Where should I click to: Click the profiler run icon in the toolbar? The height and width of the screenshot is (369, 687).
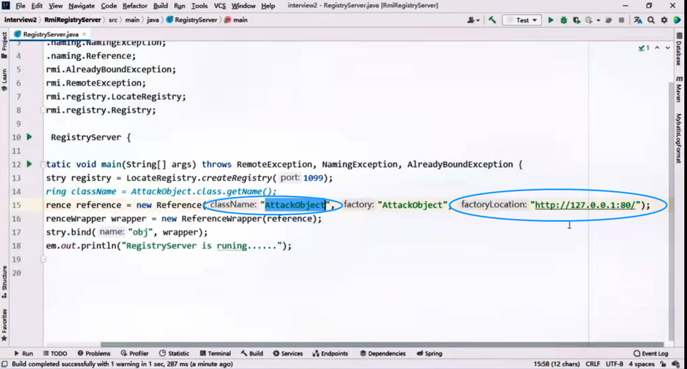pyautogui.click(x=588, y=20)
